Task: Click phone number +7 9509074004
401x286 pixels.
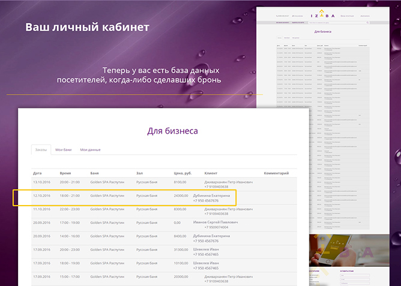Action: pos(216,227)
